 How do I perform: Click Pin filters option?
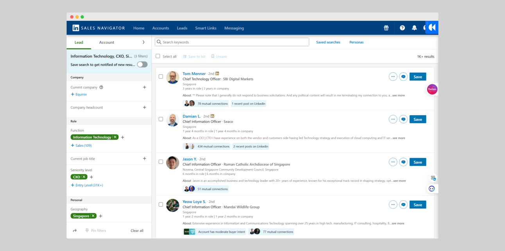pyautogui.click(x=96, y=231)
